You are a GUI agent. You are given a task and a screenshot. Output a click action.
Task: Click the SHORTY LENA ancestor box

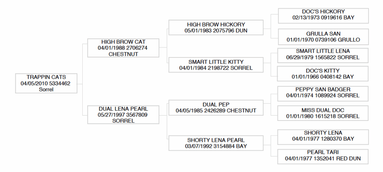[323, 136]
